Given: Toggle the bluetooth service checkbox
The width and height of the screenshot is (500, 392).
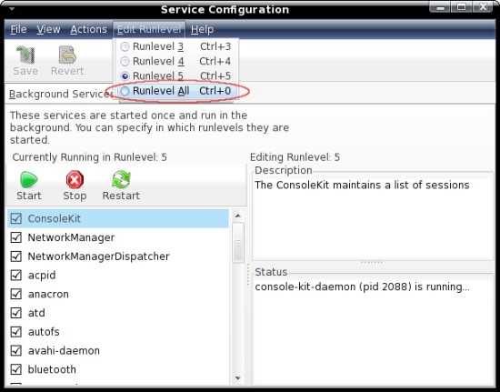Looking at the screenshot, I should tap(16, 369).
